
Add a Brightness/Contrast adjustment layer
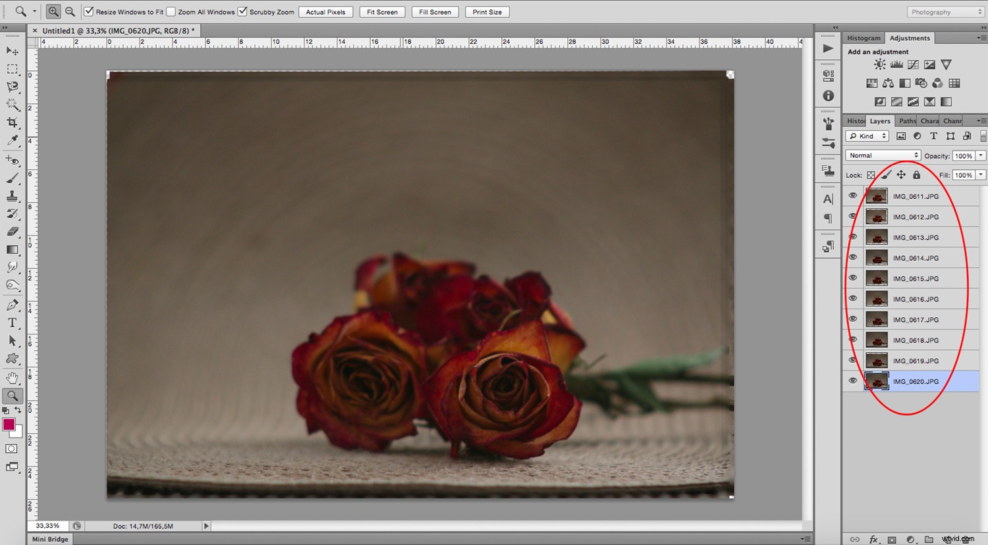click(879, 64)
